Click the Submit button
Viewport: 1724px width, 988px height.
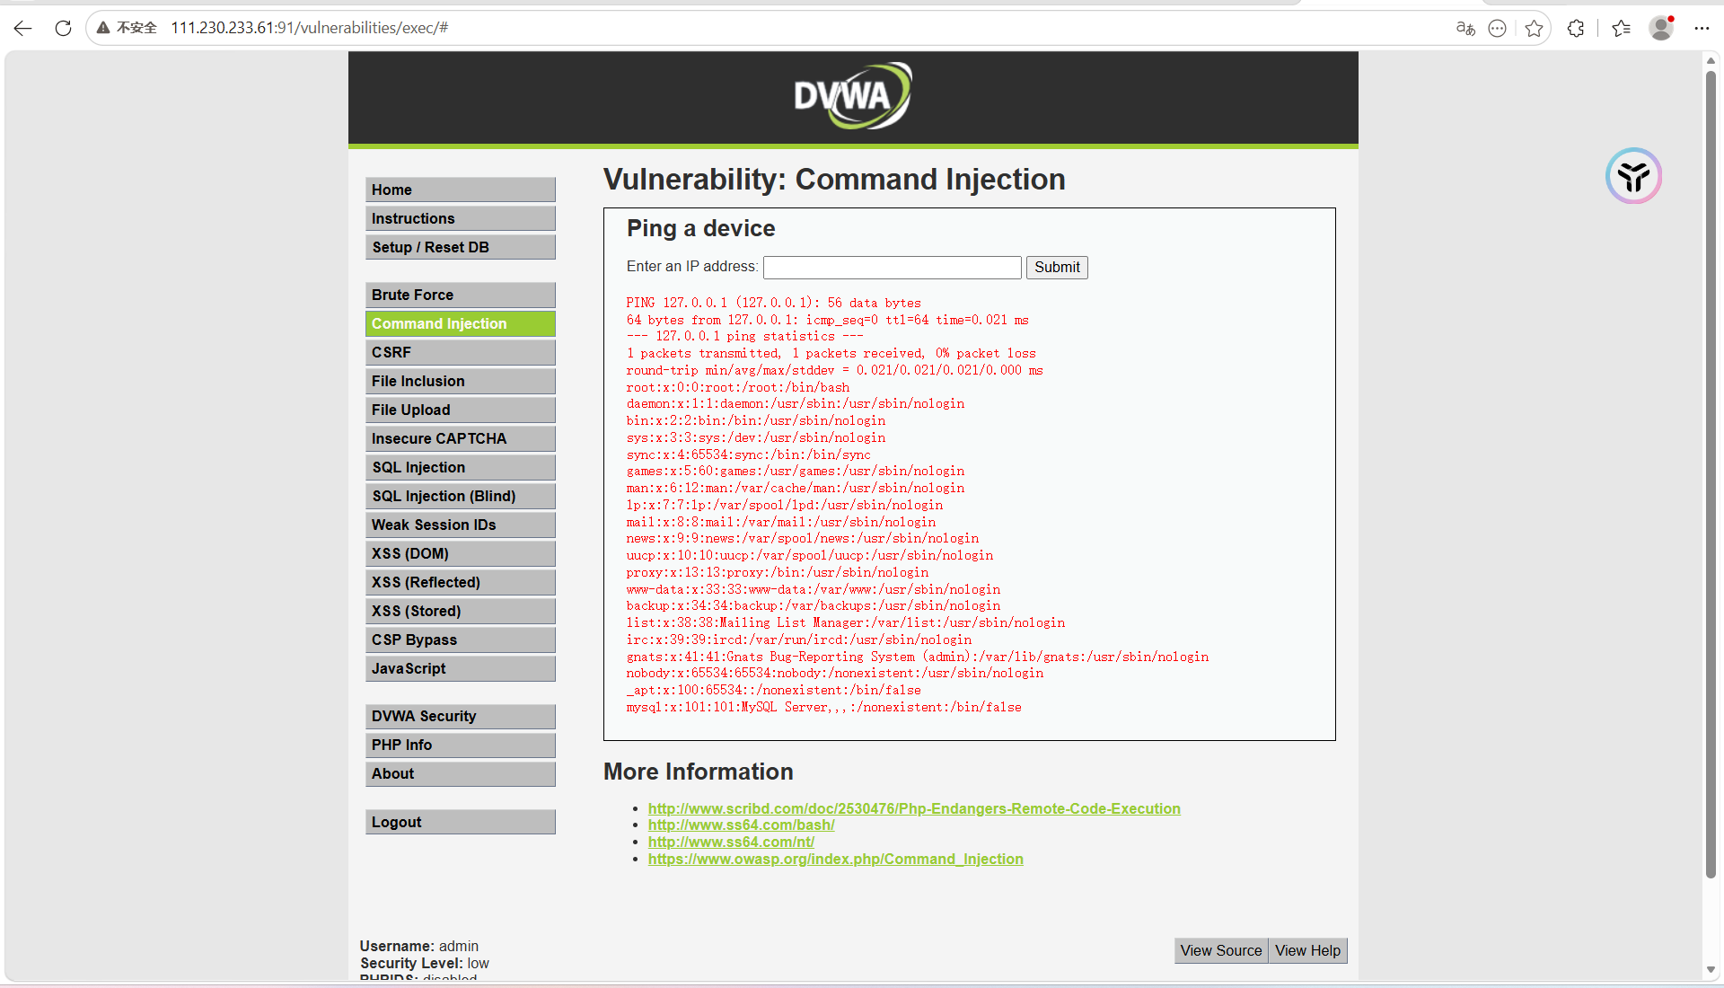(x=1057, y=268)
